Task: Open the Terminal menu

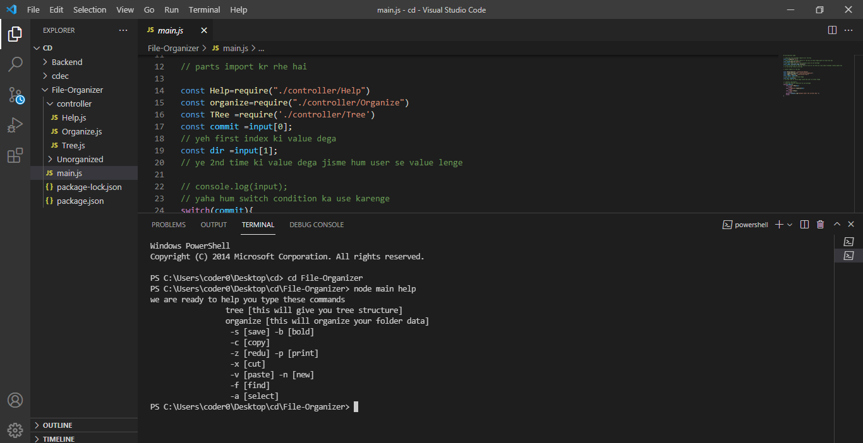Action: click(x=205, y=9)
